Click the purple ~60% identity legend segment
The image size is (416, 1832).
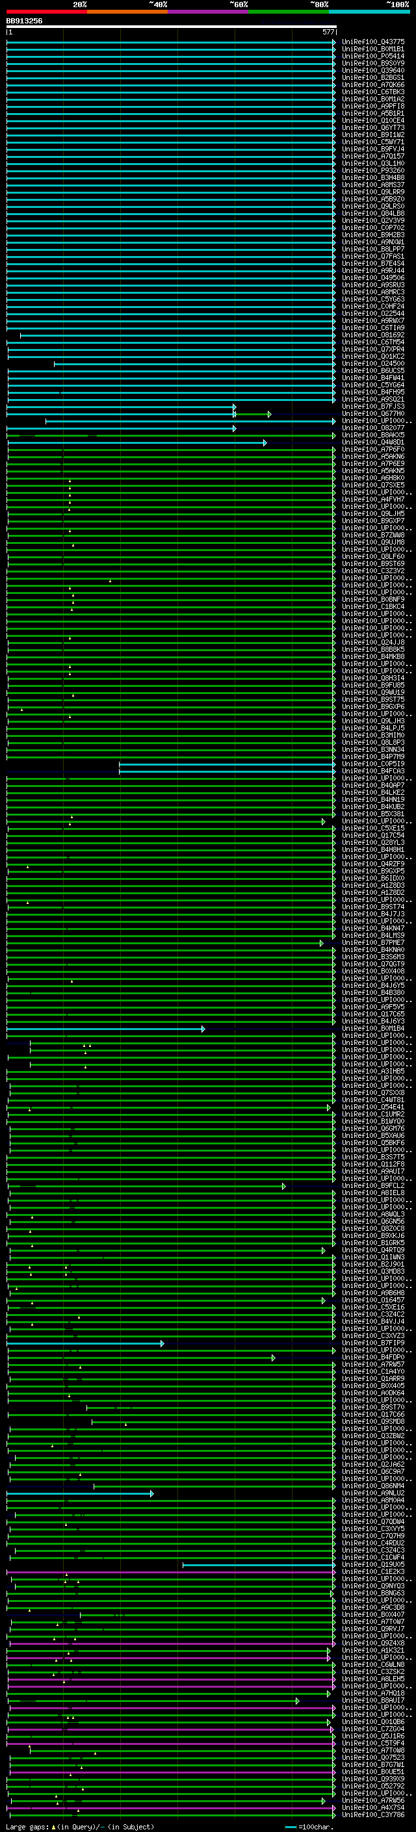[209, 12]
